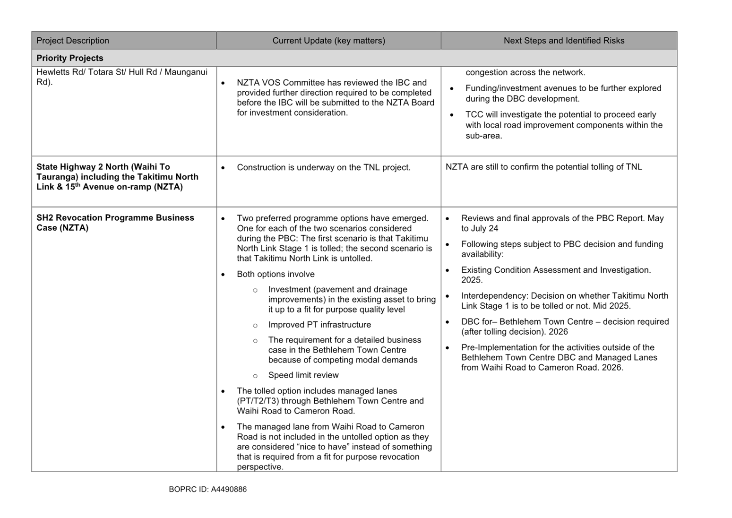Select 'Construction is underway on the TNL project.'

[324, 167]
